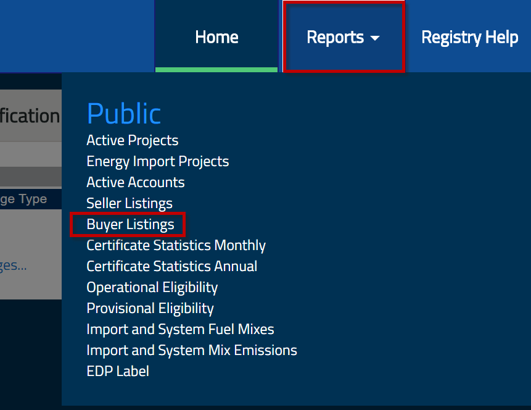Screen dimensions: 531x410
Task: Click the "ge Type" column header
Action: pyautogui.click(x=23, y=199)
